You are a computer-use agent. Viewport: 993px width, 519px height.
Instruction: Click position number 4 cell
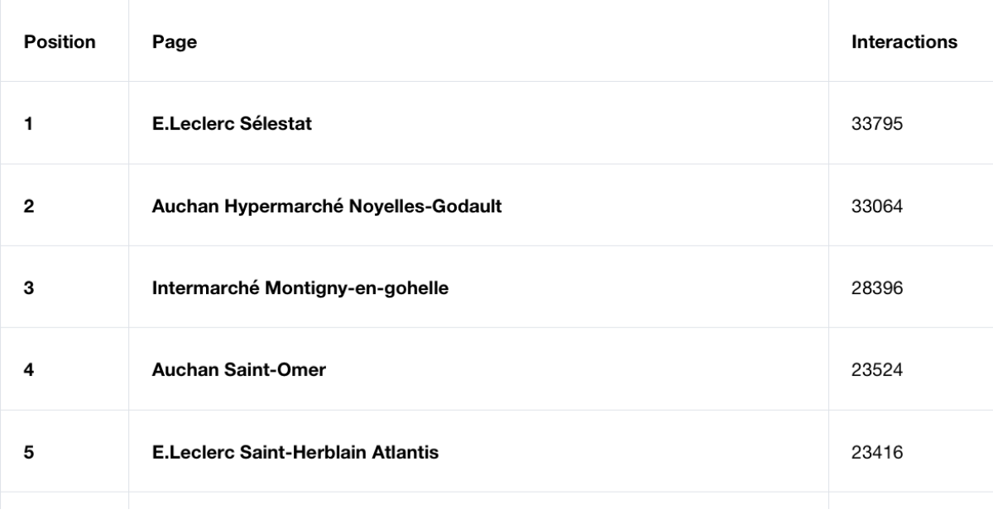pyautogui.click(x=65, y=369)
